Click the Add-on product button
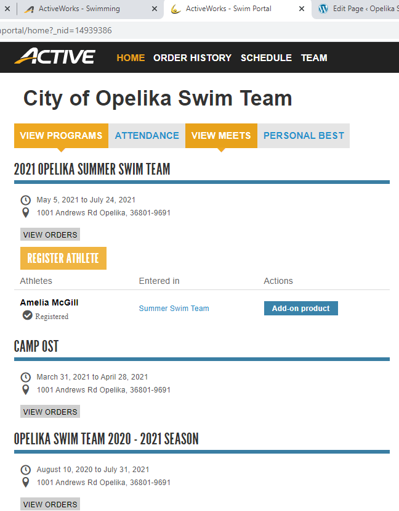Image resolution: width=399 pixels, height=511 pixels. click(x=300, y=308)
